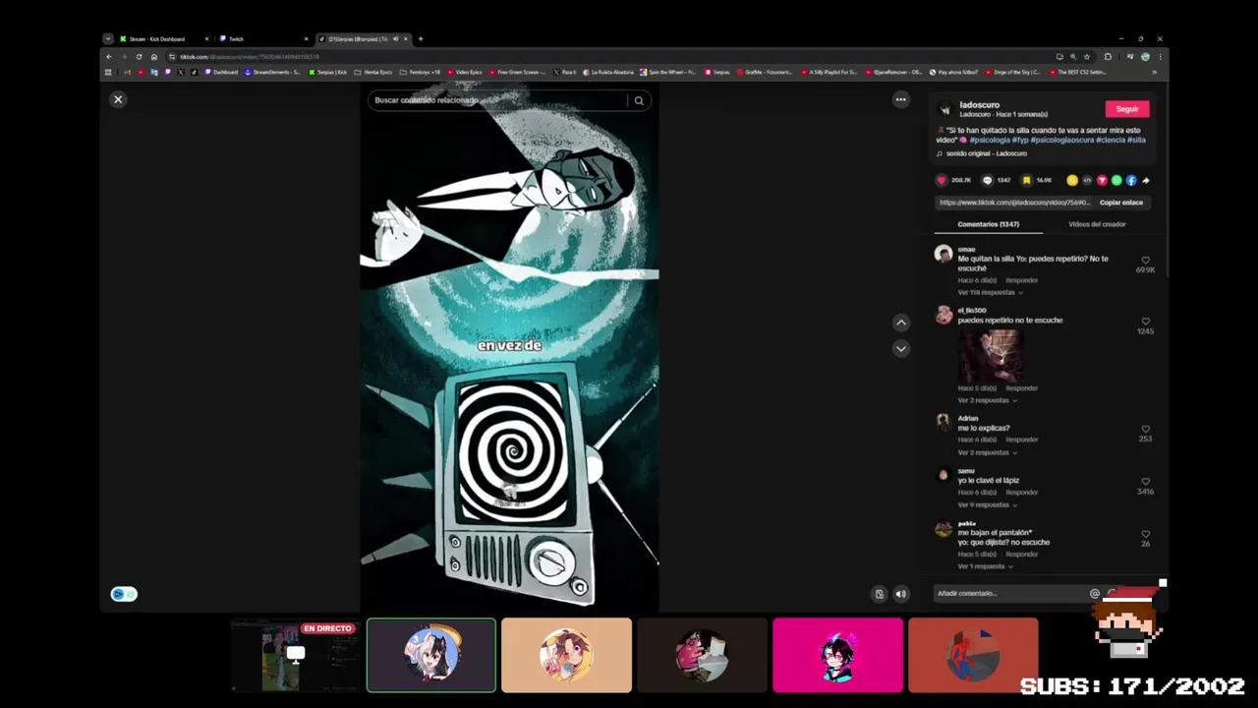This screenshot has height=708, width=1258.
Task: Open the tab search dropdown left of the browser tabs
Action: 107,39
